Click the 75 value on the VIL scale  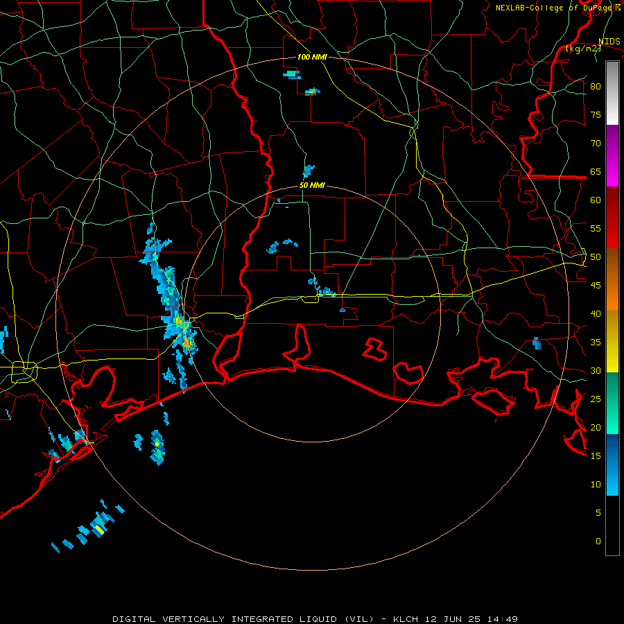click(596, 115)
